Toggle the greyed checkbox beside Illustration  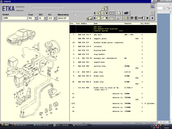pyautogui.click(x=75, y=14)
